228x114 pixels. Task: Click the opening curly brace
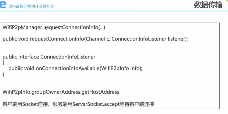point(3,63)
